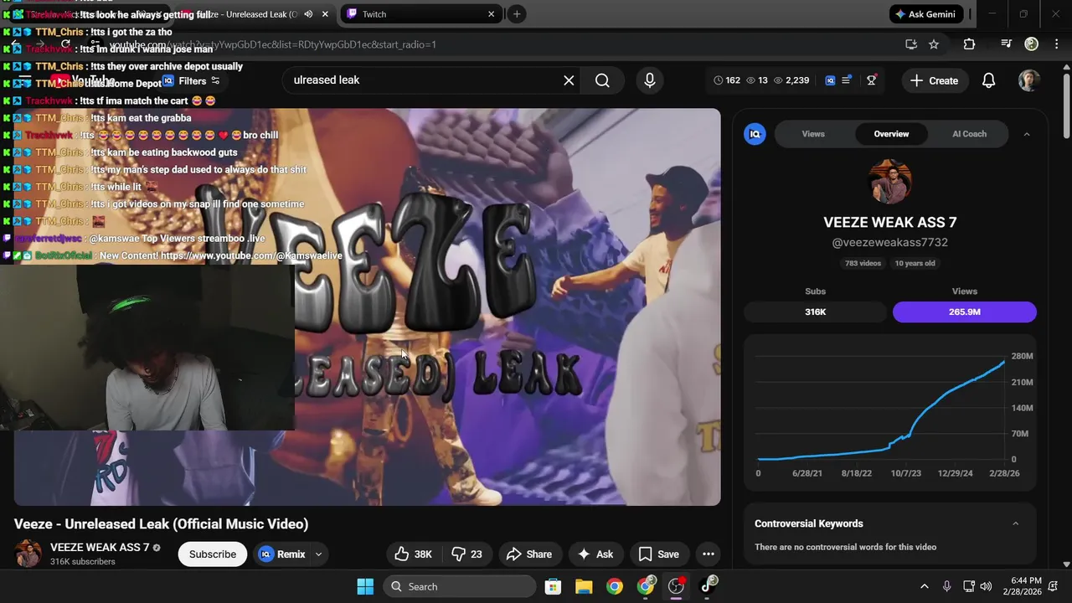Viewport: 1072px width, 603px height.
Task: Click the blue vidIQ logo in header stats
Action: pos(830,80)
